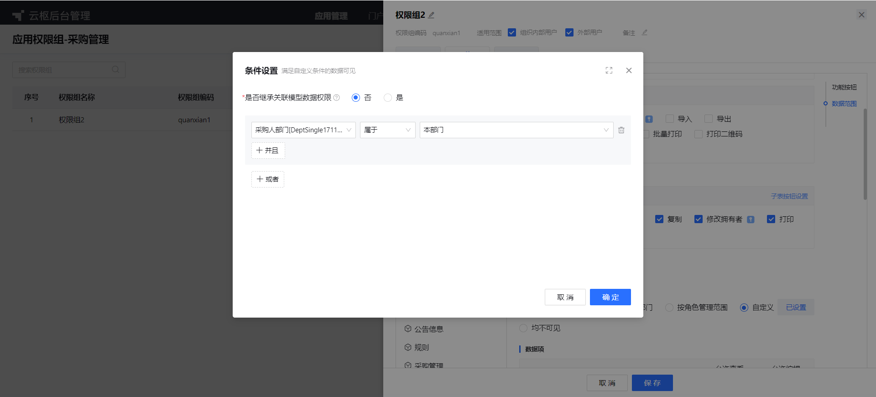Click the fullscreen expand icon in the 条件设置 dialog
This screenshot has width=876, height=397.
609,70
